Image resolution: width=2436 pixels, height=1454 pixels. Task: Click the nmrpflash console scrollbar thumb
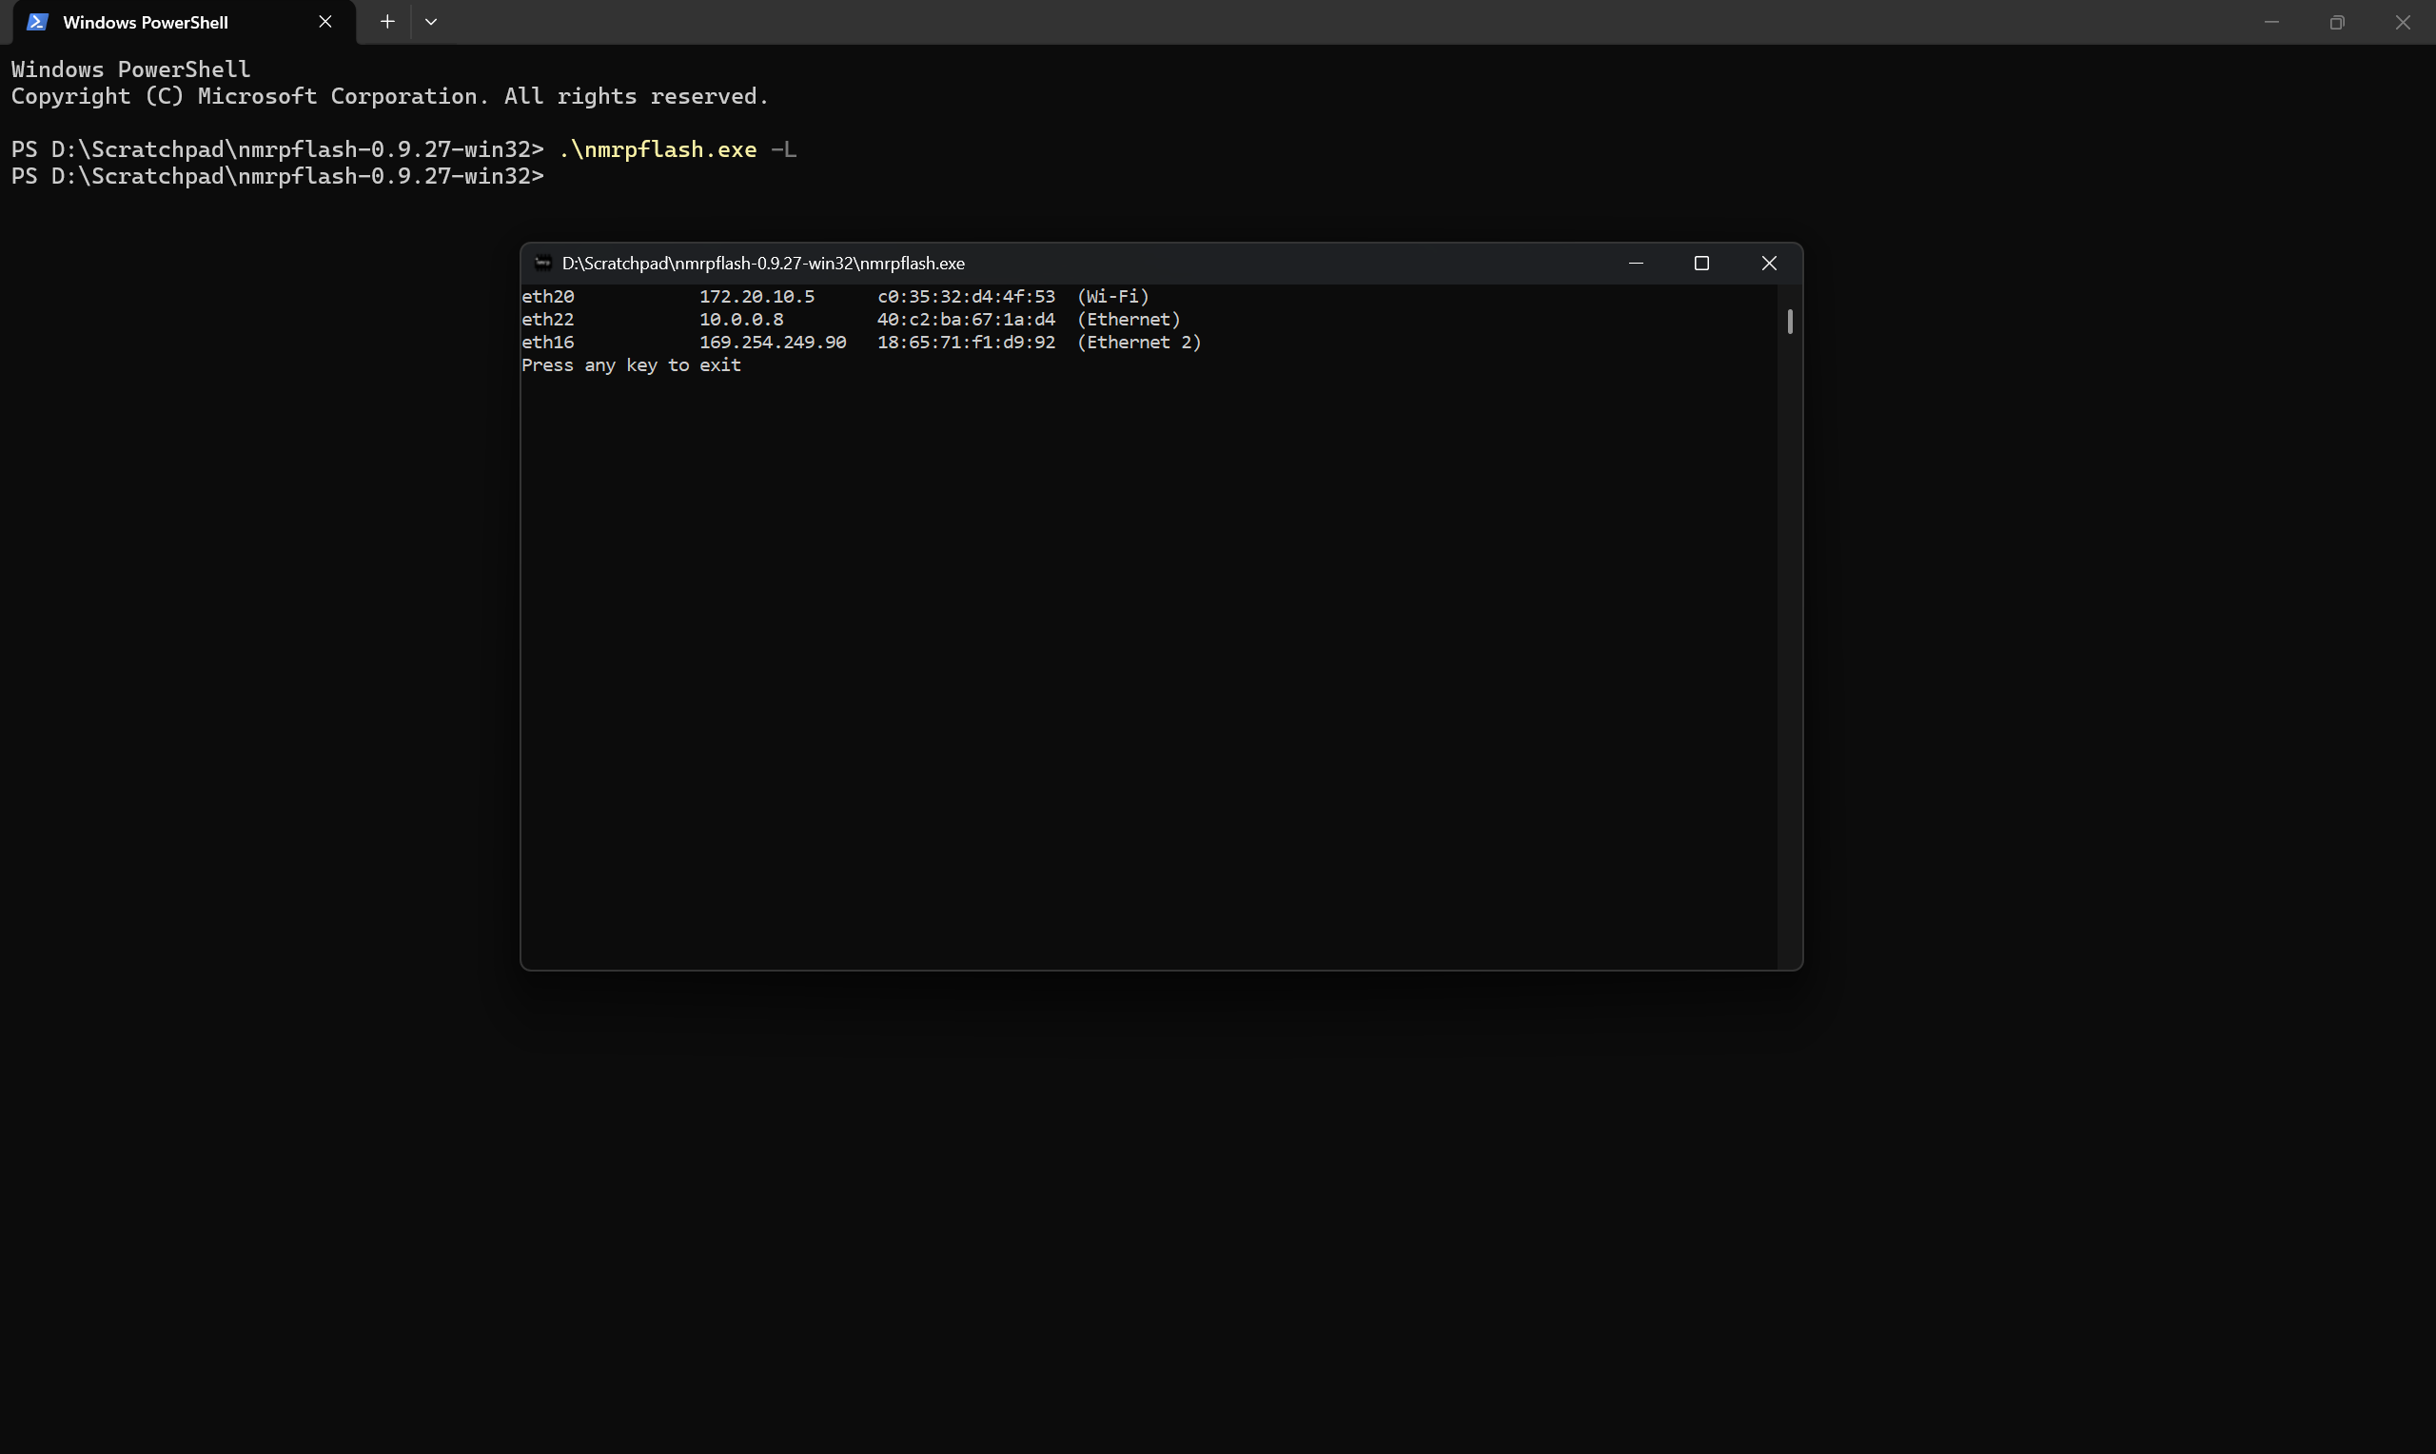(x=1790, y=322)
